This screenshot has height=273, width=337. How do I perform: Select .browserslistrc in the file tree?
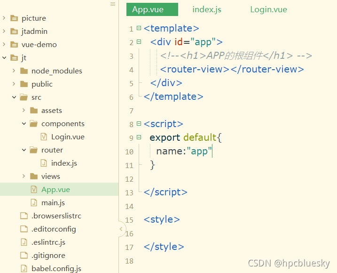pos(56,216)
